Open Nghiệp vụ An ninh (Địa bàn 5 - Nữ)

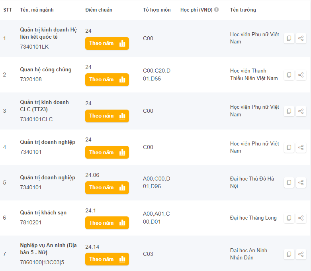(x=49, y=249)
